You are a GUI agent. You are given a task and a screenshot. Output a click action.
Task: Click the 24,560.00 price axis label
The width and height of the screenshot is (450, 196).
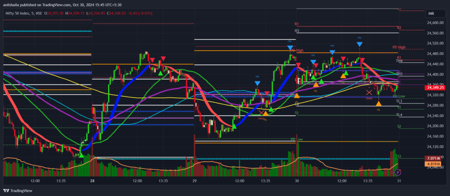(x=435, y=33)
